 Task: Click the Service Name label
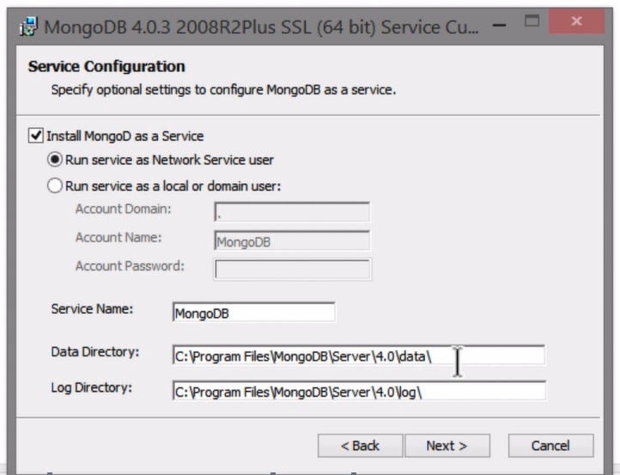pyautogui.click(x=92, y=309)
